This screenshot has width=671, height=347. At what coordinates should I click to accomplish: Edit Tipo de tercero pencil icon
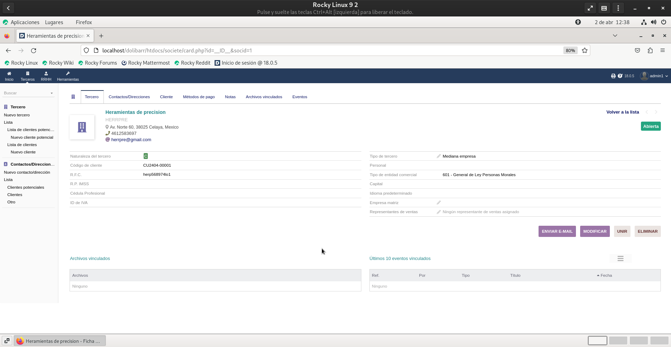click(x=439, y=156)
